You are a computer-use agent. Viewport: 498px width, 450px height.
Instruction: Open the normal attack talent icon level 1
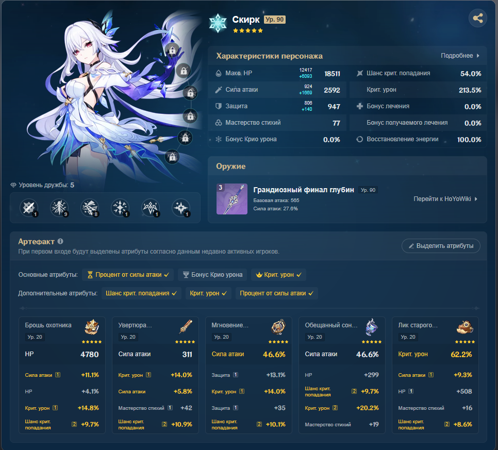29,208
